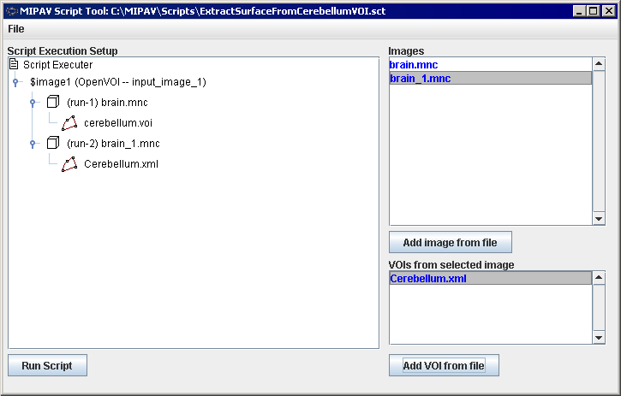Viewport: 621px width, 396px height.
Task: Click the VOI polygon icon next to cerebellum.voi
Action: coord(69,123)
